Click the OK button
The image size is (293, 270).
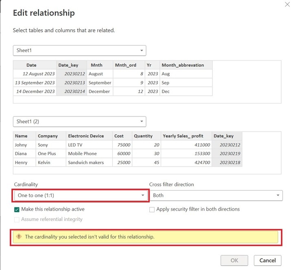coord(234,260)
